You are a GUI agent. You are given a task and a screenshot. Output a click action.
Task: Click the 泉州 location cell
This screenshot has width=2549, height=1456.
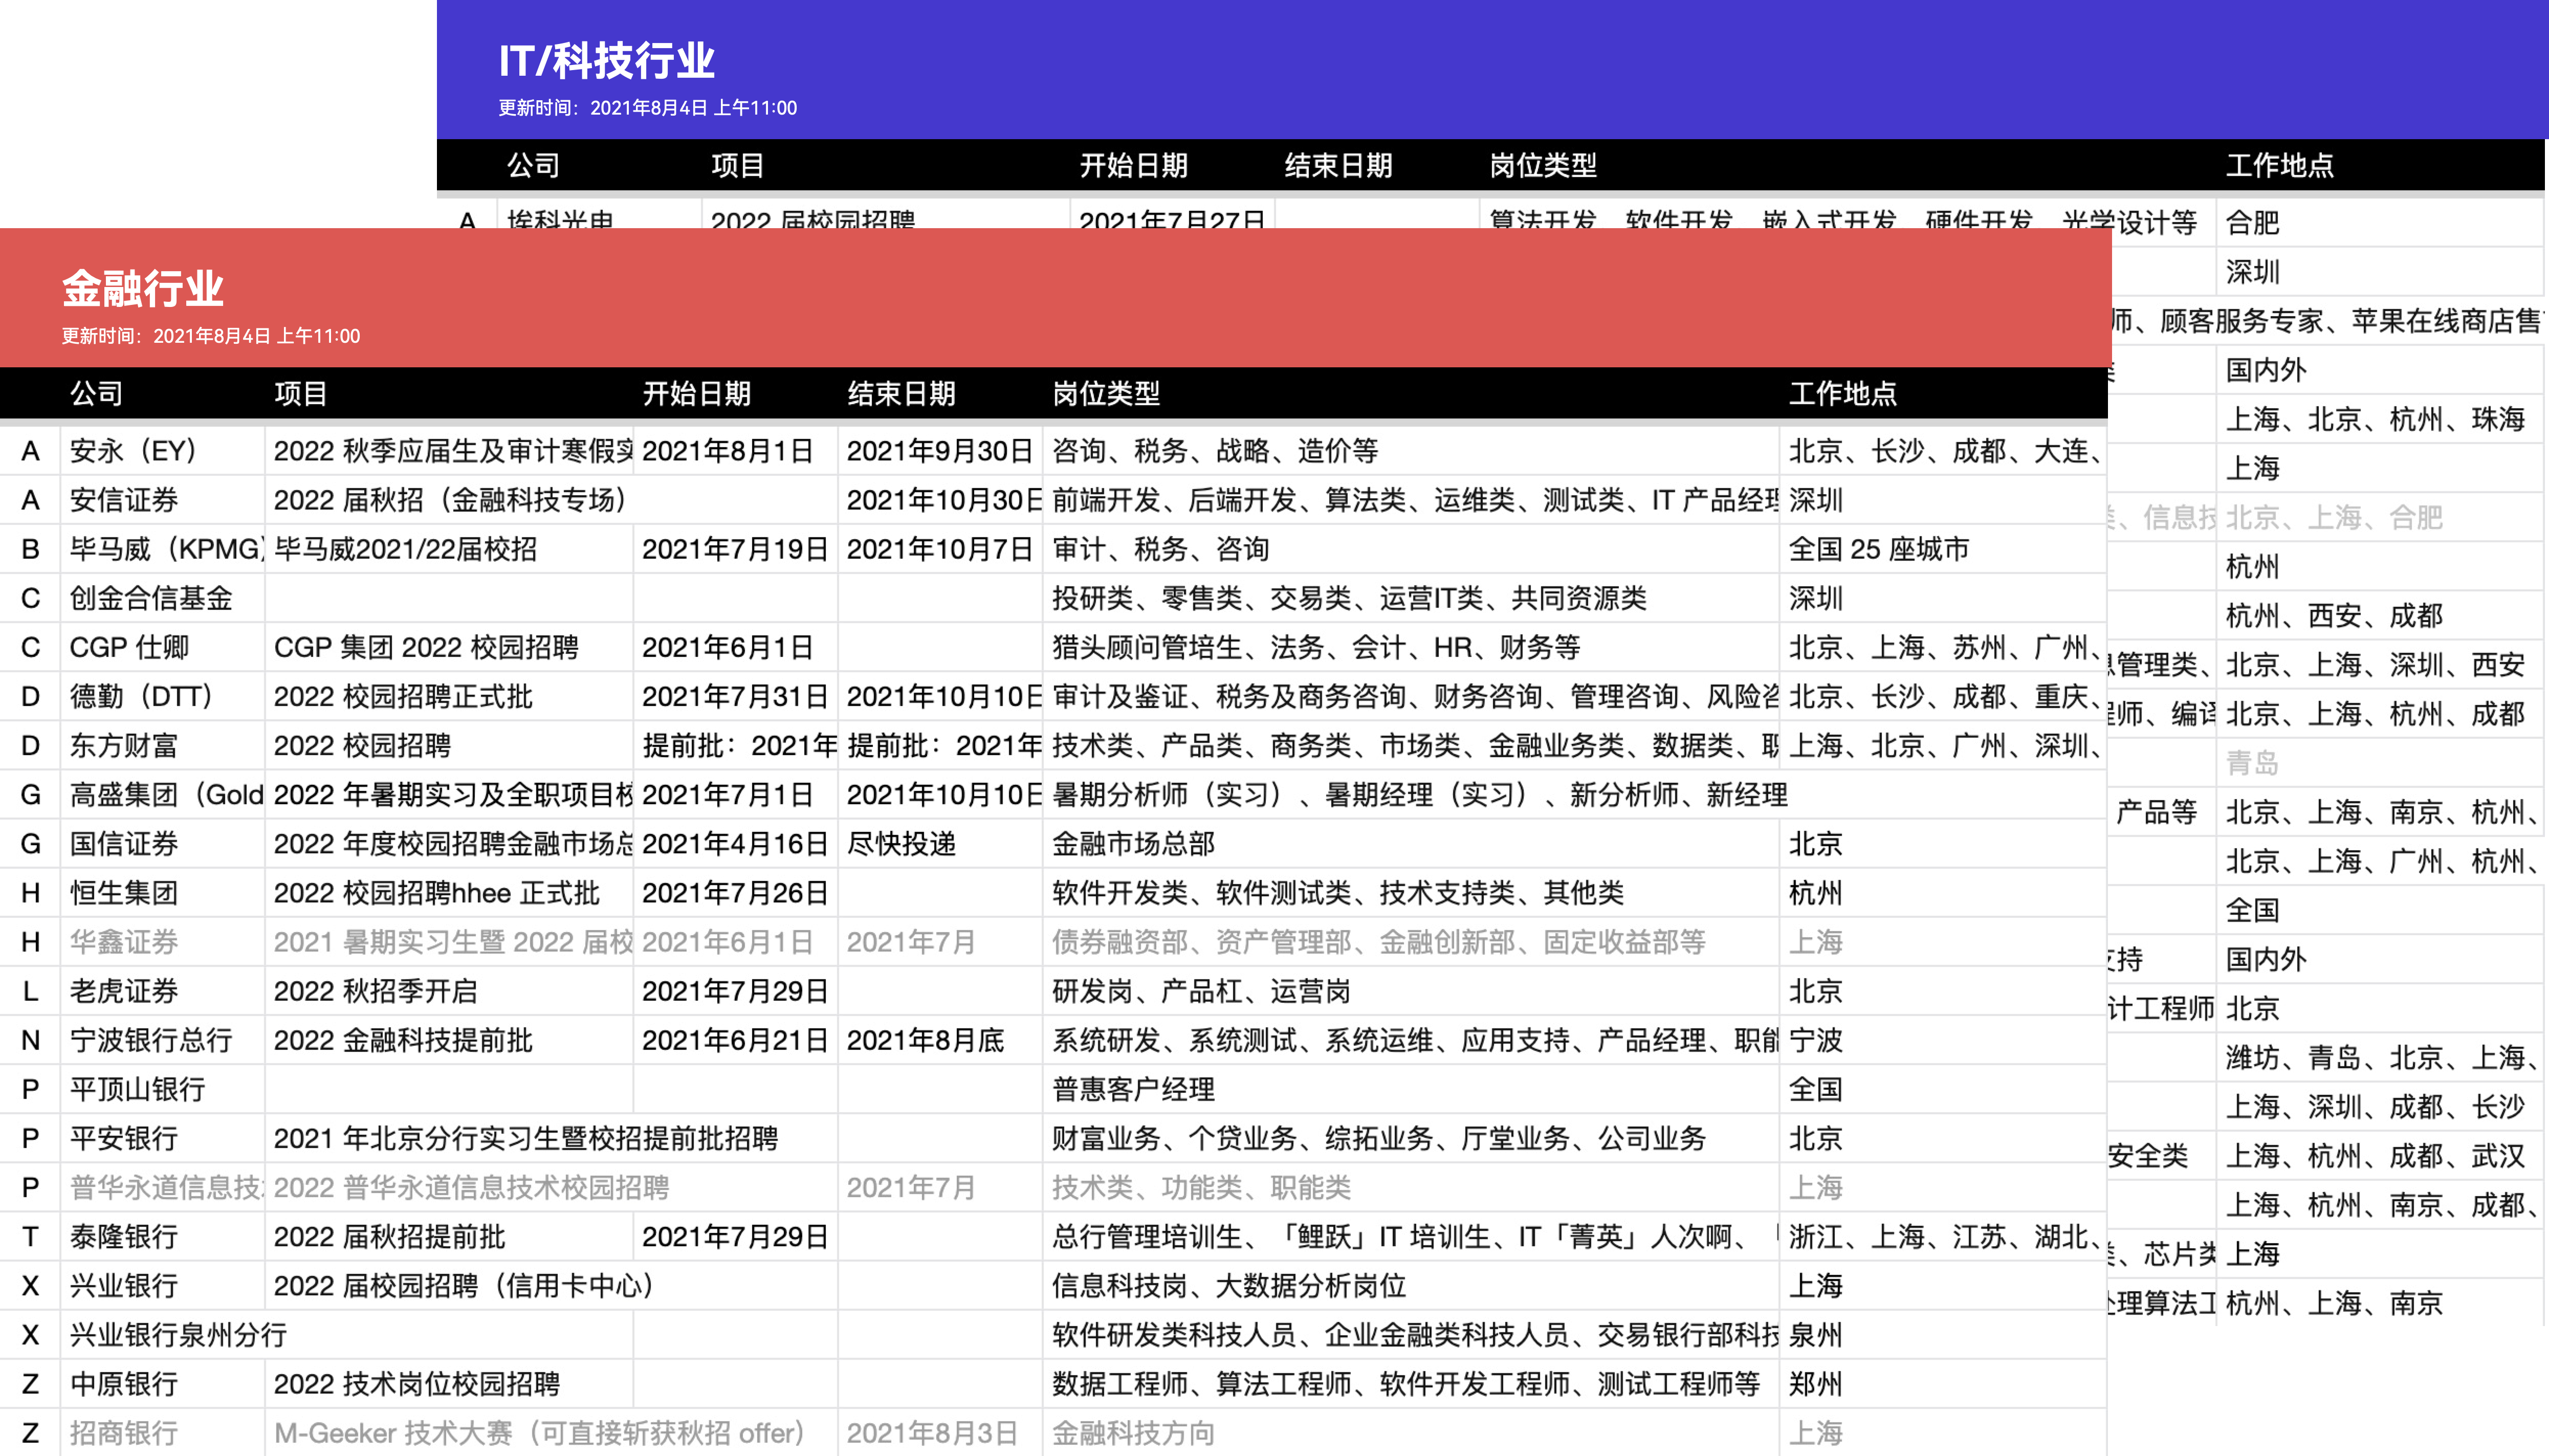(x=1943, y=1335)
